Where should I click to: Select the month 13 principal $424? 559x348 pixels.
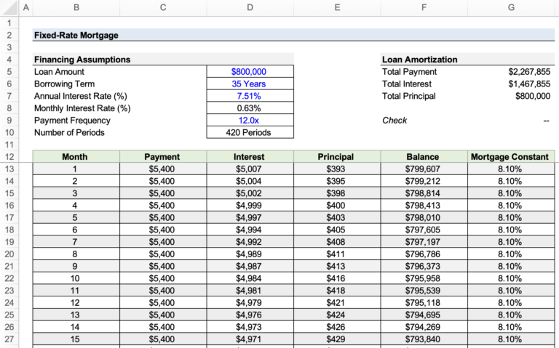[337, 315]
